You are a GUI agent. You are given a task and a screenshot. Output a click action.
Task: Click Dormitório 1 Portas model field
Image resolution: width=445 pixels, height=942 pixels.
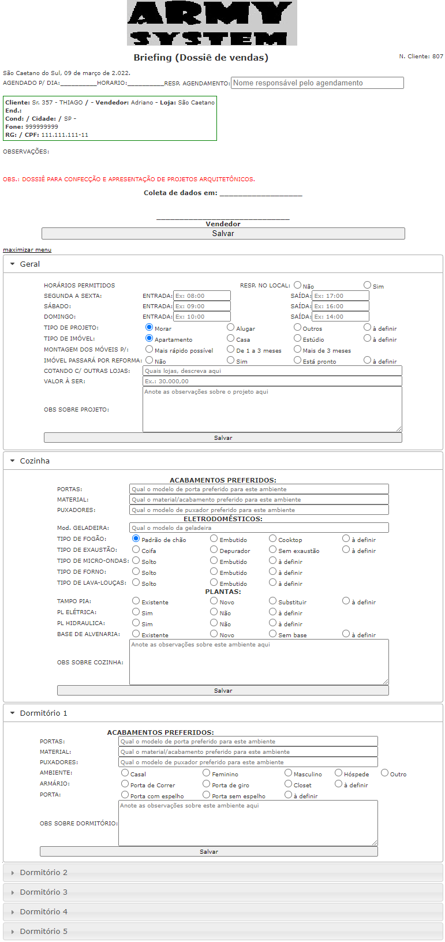[x=248, y=741]
